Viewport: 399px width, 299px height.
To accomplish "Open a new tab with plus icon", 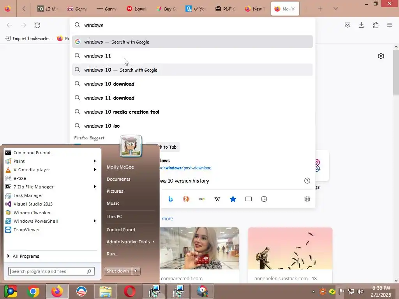I will (320, 9).
